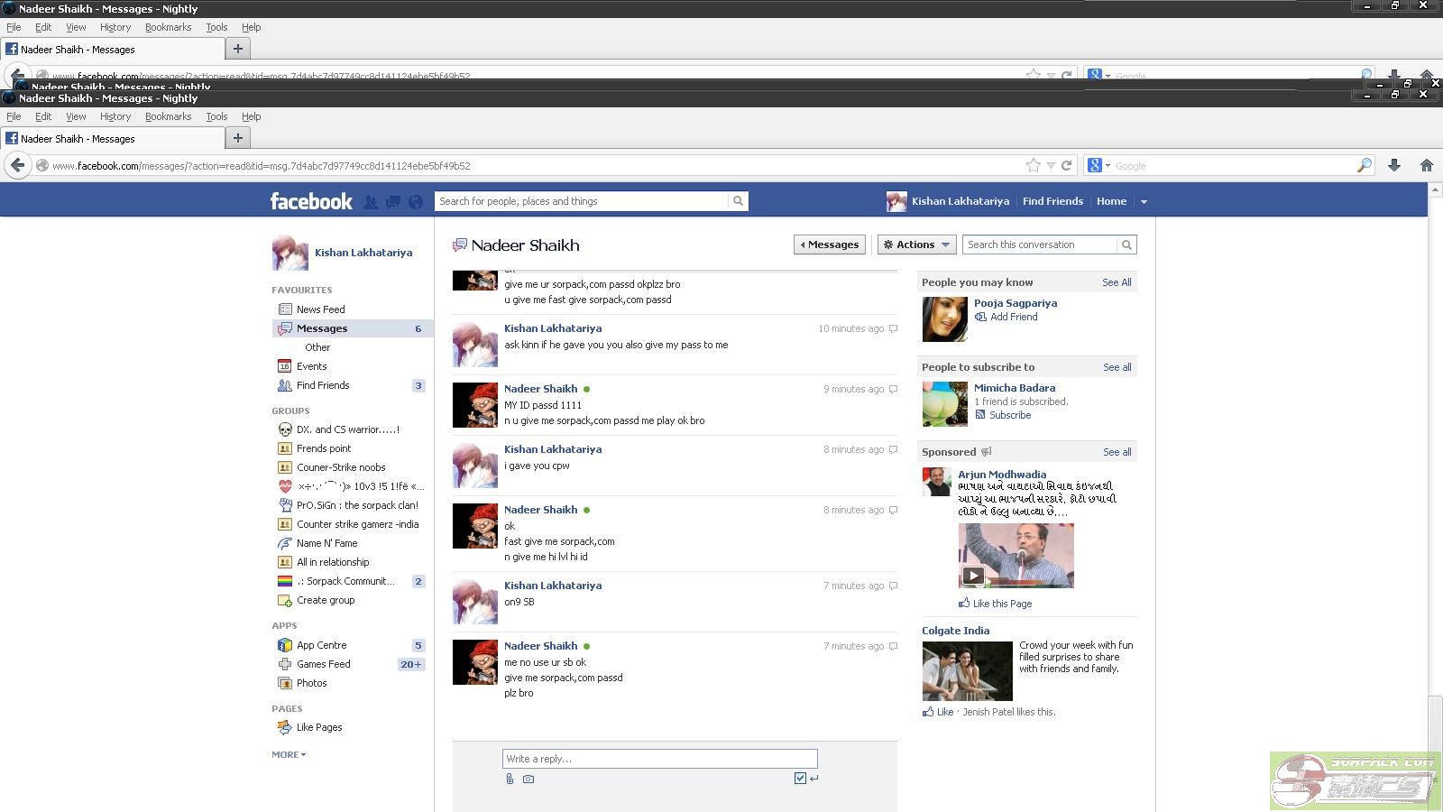Open the Actions dropdown menu
Image resolution: width=1443 pixels, height=812 pixels.
(916, 245)
